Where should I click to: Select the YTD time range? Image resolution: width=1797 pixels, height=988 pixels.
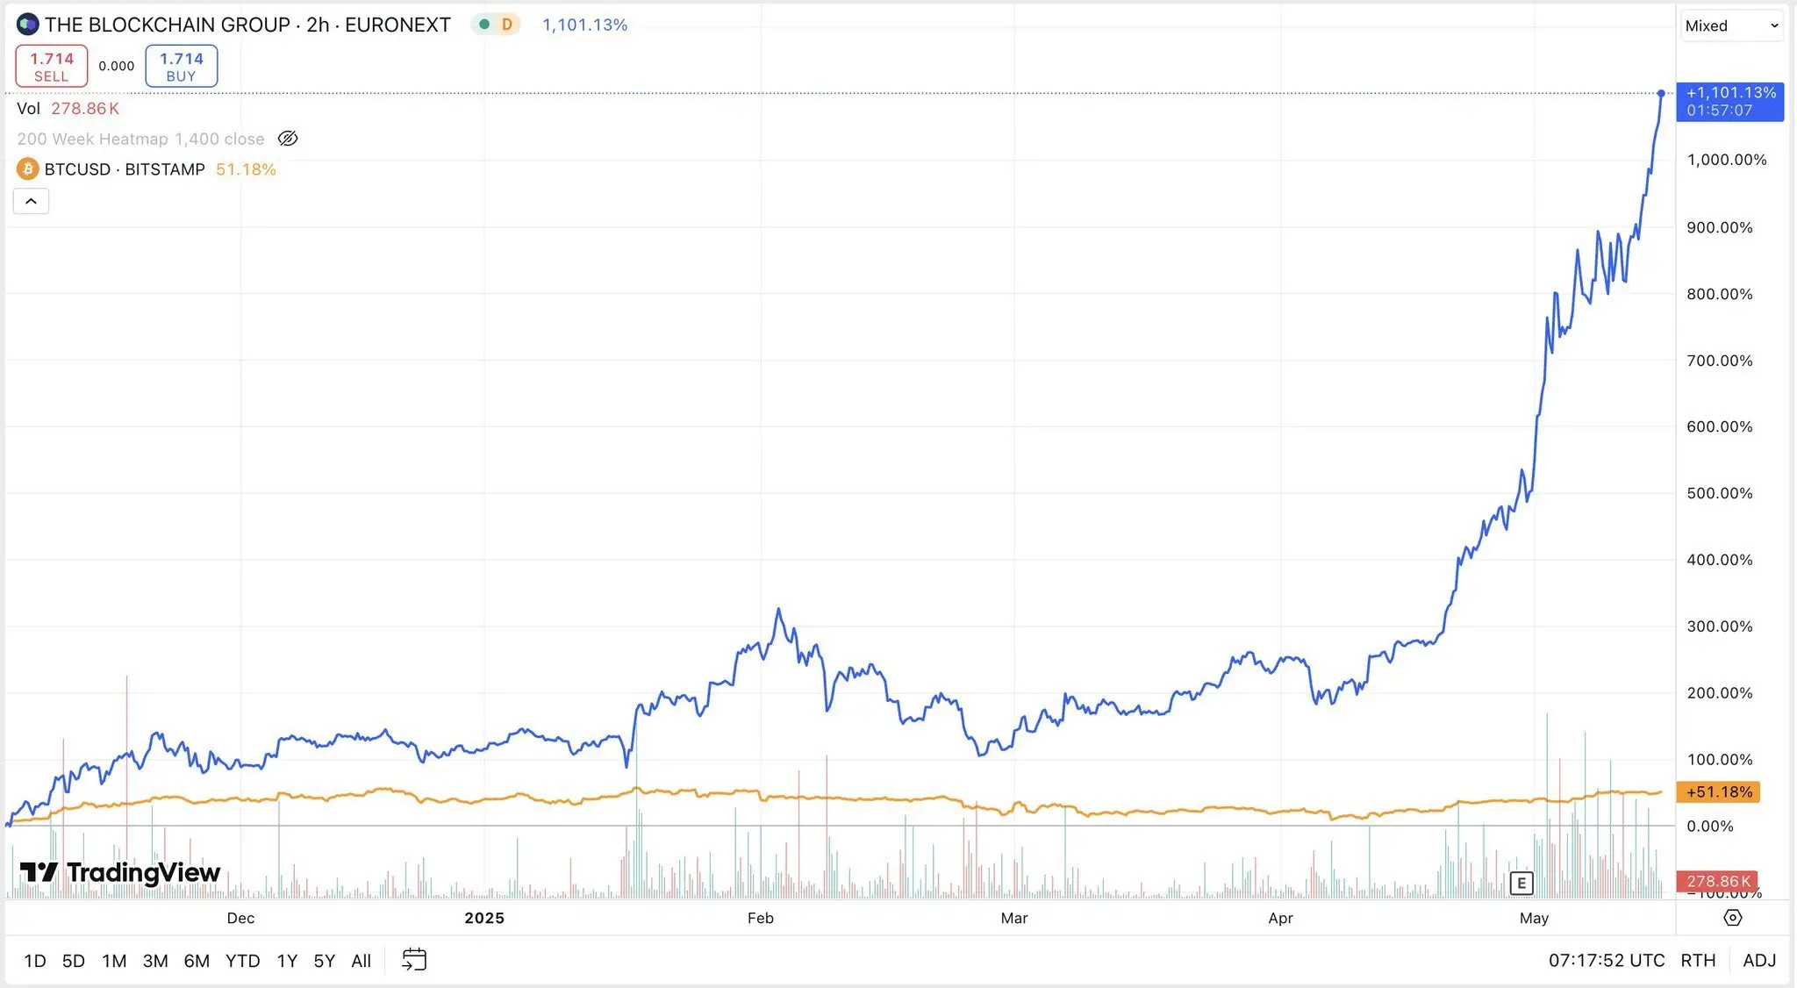tap(243, 960)
